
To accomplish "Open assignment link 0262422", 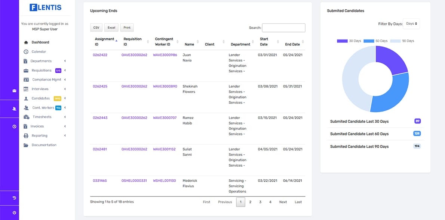I will tap(100, 55).
